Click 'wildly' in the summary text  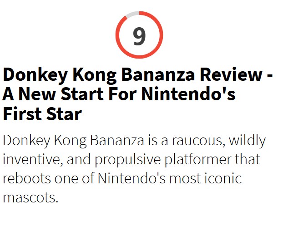click(x=248, y=142)
